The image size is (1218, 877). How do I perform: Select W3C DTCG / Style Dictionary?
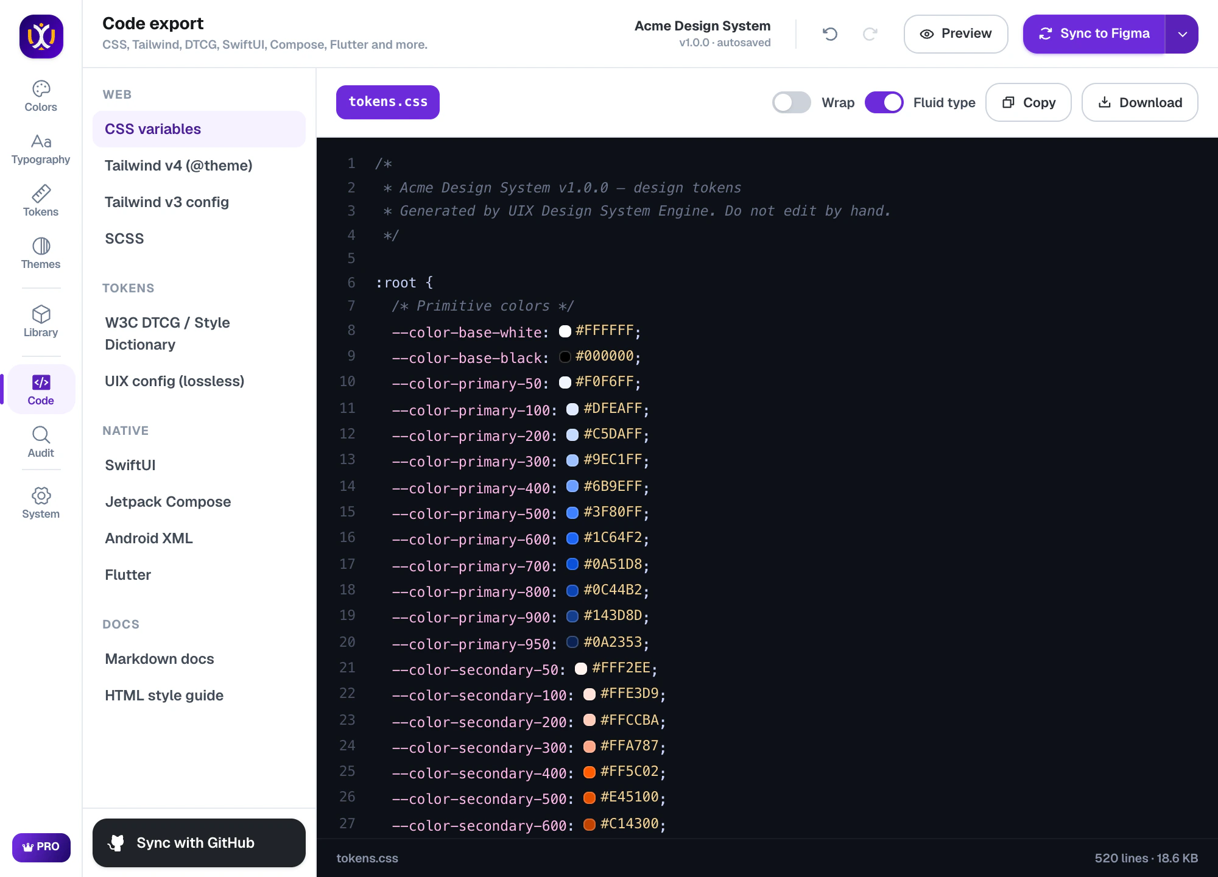click(199, 334)
